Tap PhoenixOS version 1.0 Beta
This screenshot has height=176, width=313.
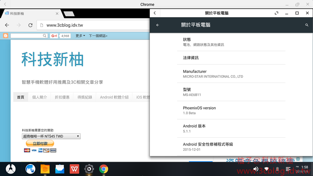point(231,110)
